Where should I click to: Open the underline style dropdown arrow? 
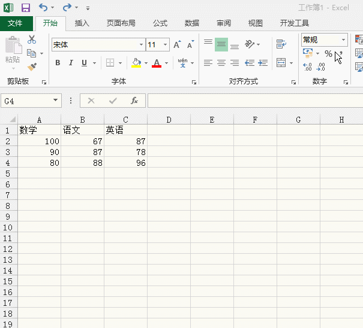pos(94,63)
